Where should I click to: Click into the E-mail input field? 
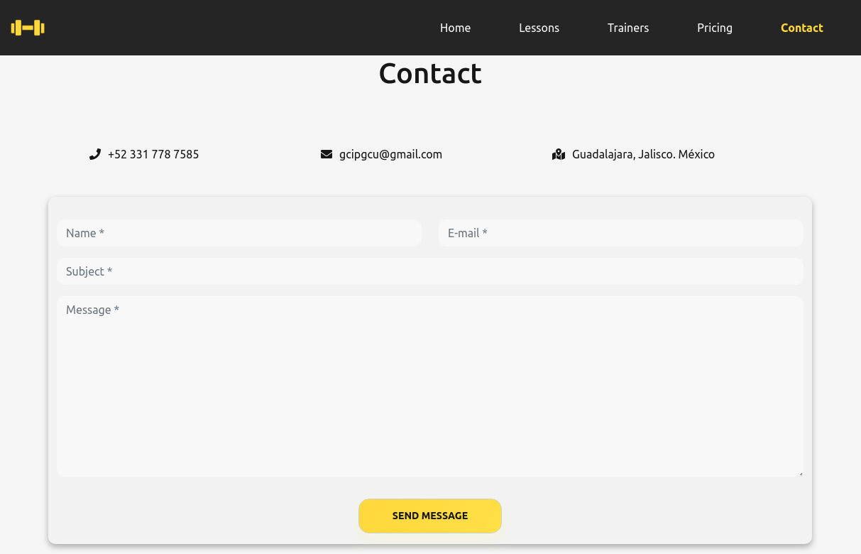tap(620, 233)
